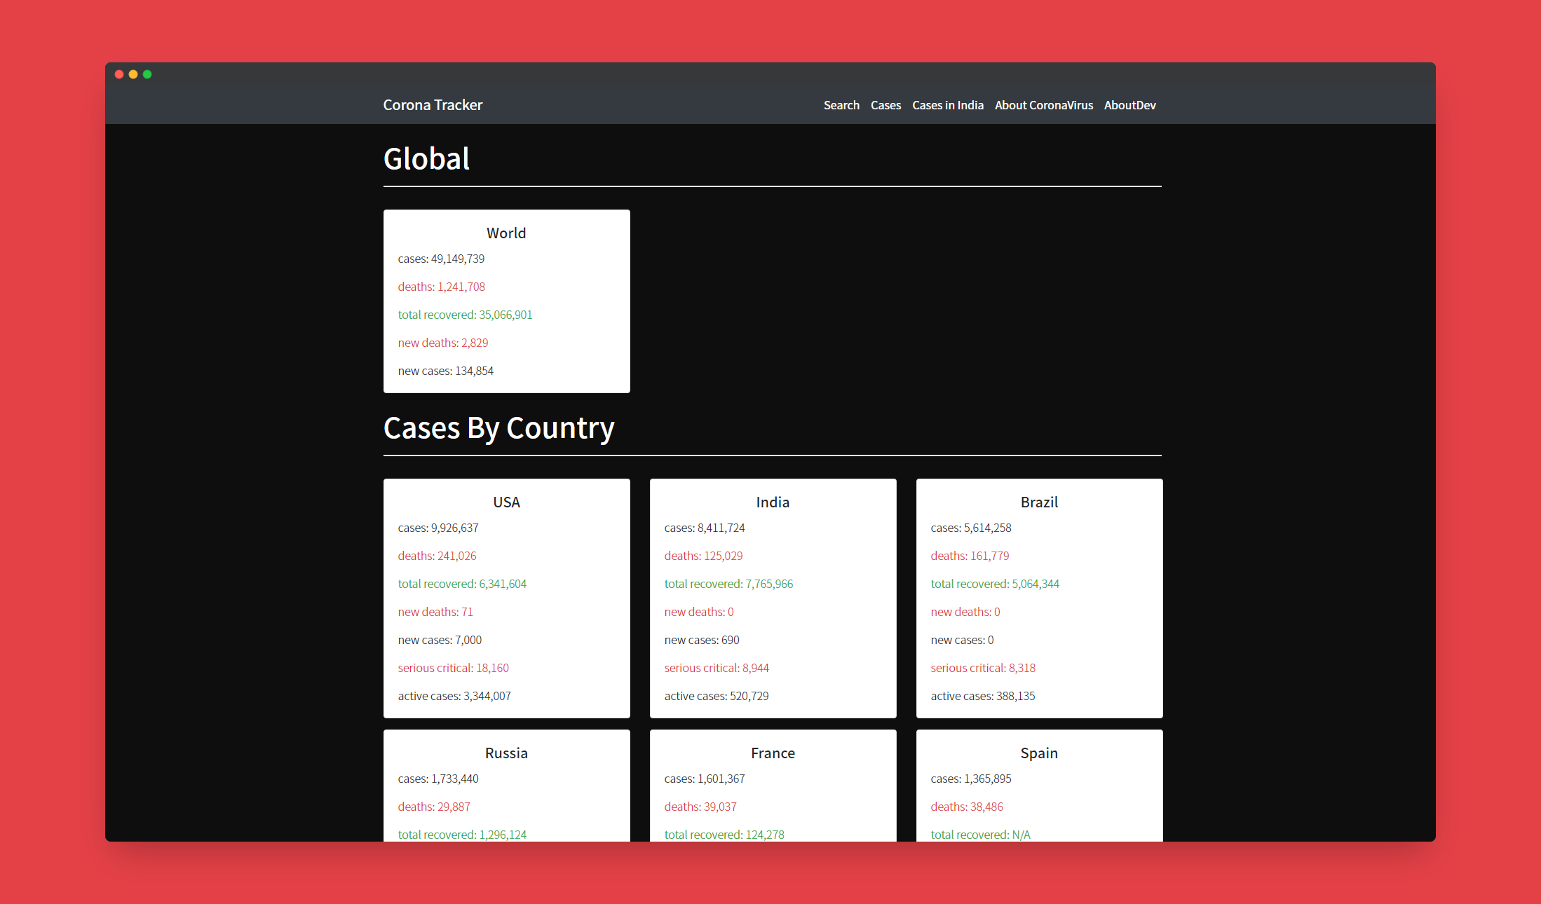Open the Search nav link
The image size is (1541, 904).
841,105
